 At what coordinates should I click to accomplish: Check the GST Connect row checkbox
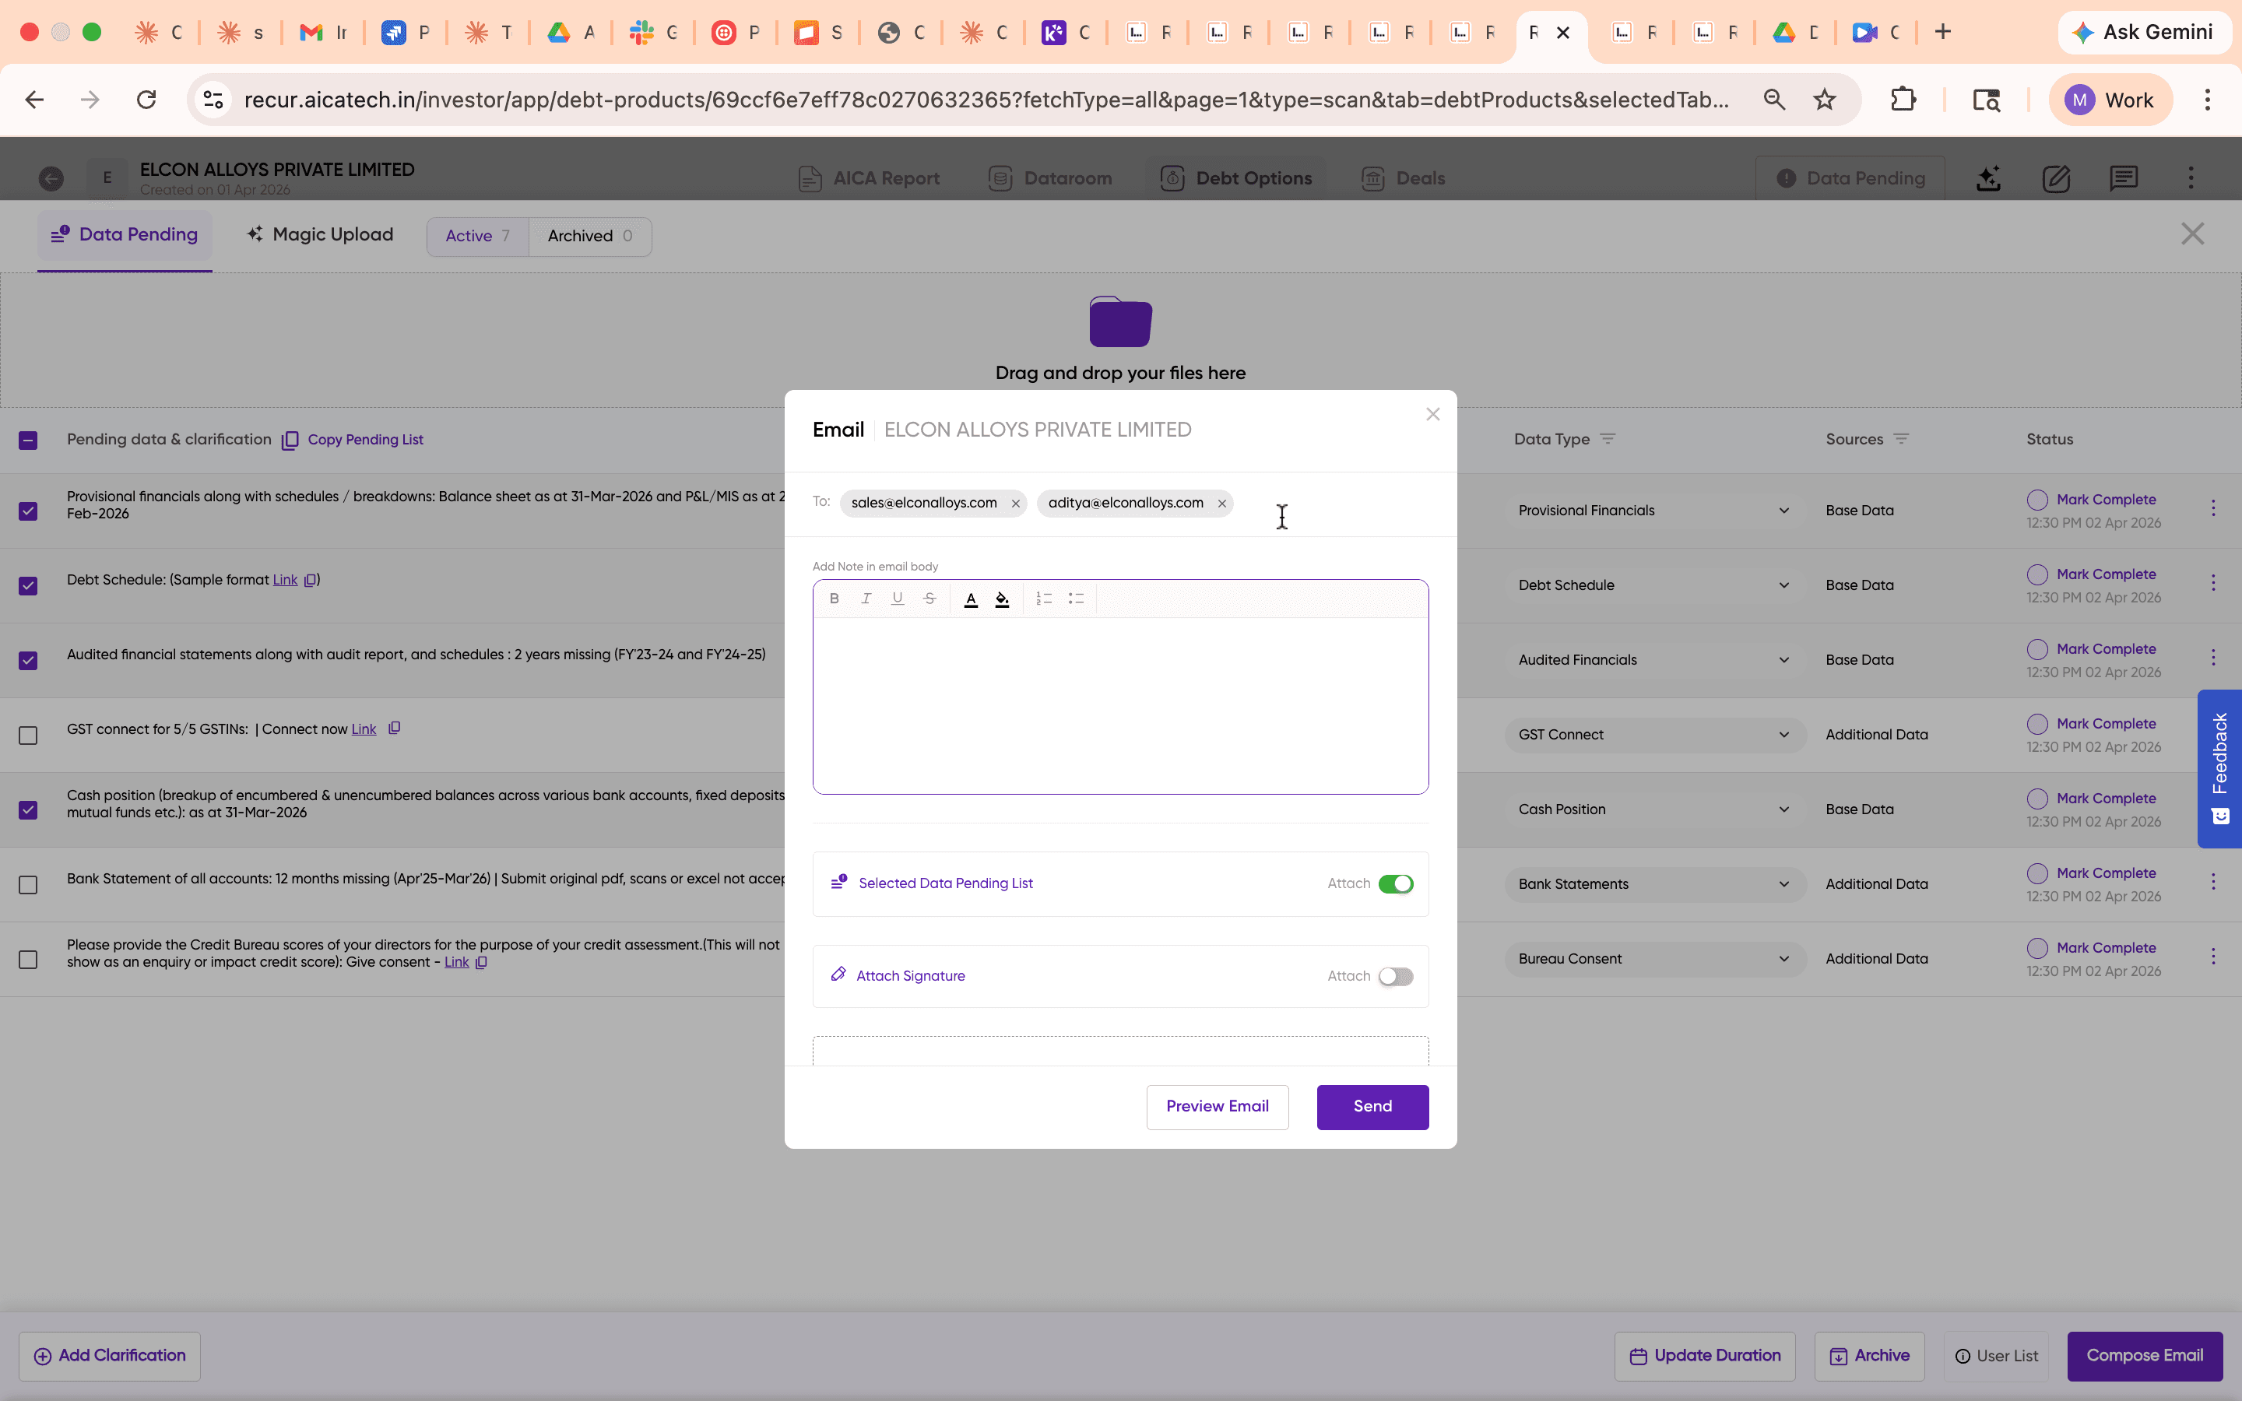coord(28,735)
